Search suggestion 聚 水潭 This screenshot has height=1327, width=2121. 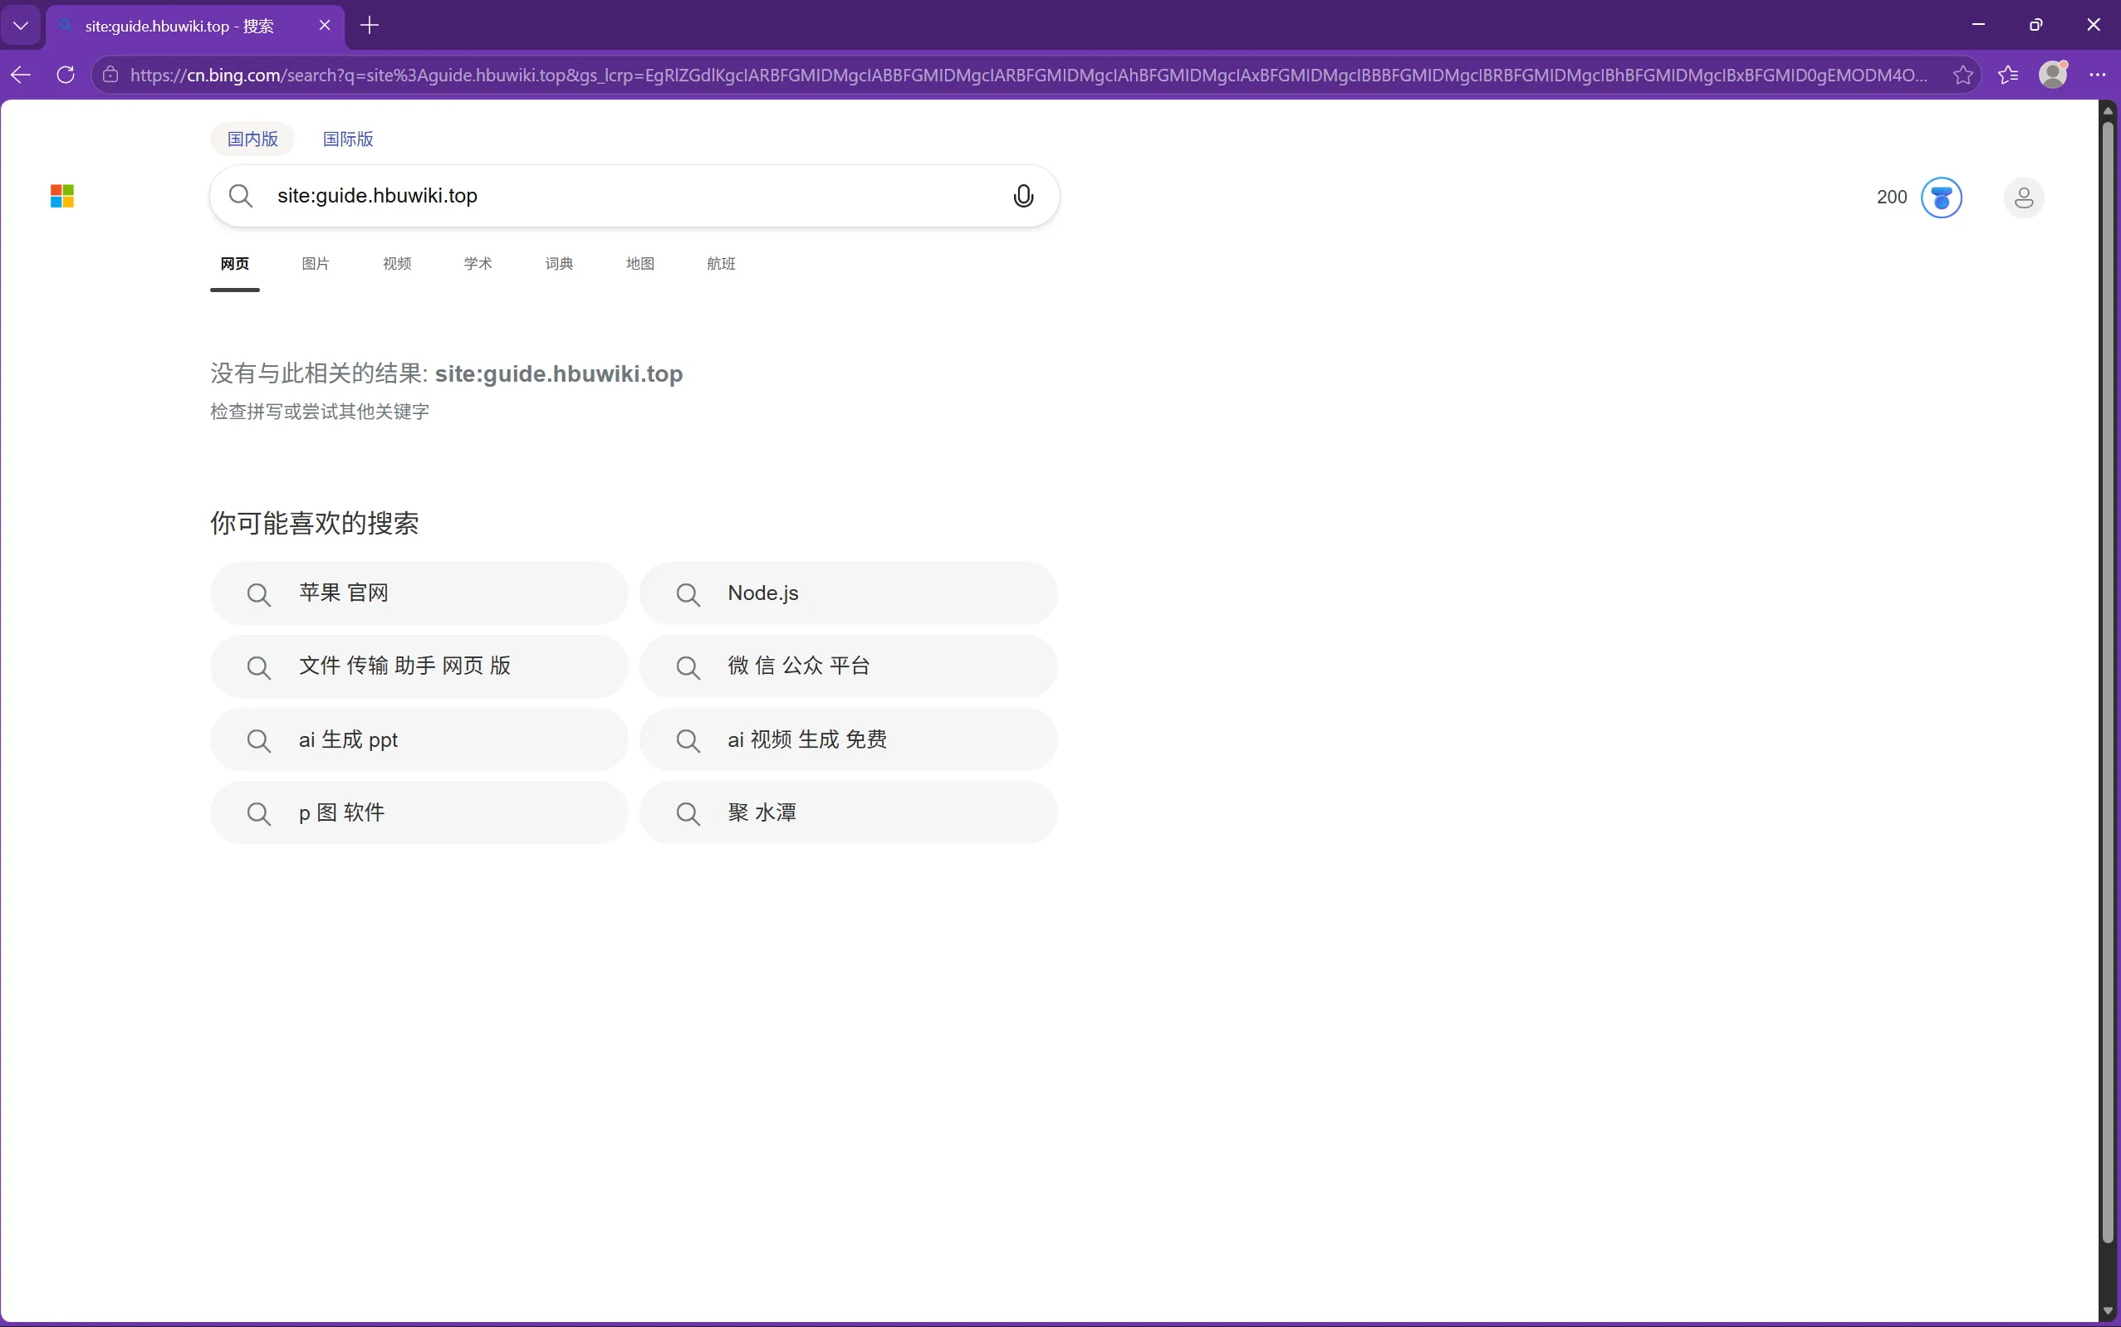(x=849, y=812)
